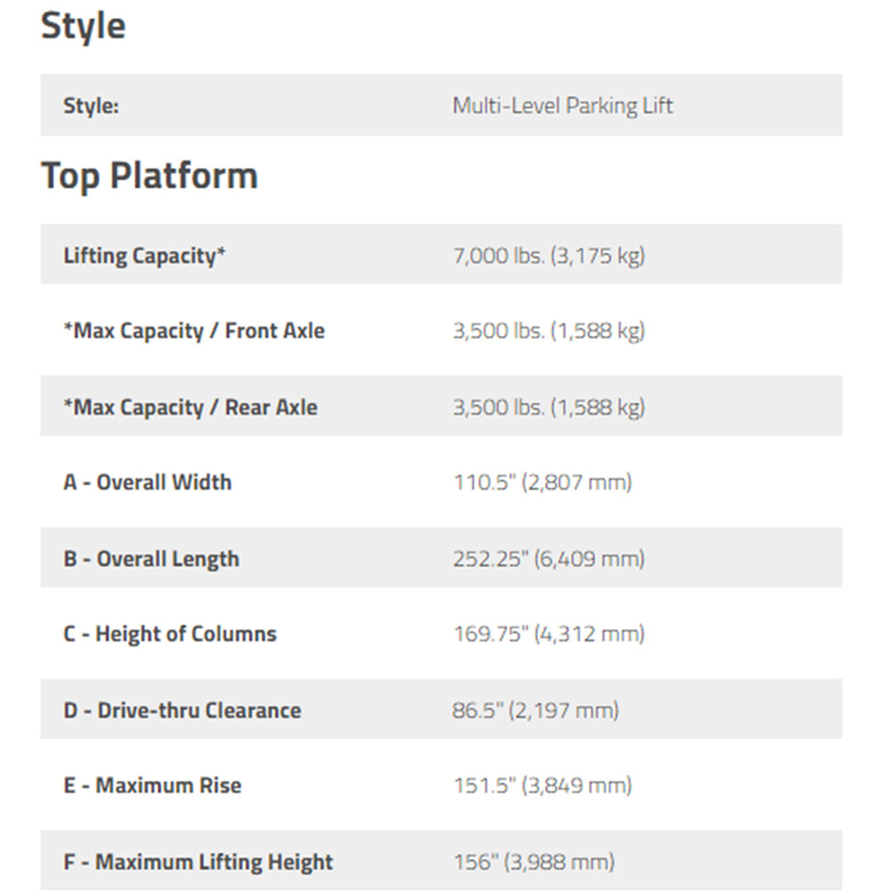Select the 169.75" (4,312 mm) value
This screenshot has width=892, height=892.
click(549, 634)
